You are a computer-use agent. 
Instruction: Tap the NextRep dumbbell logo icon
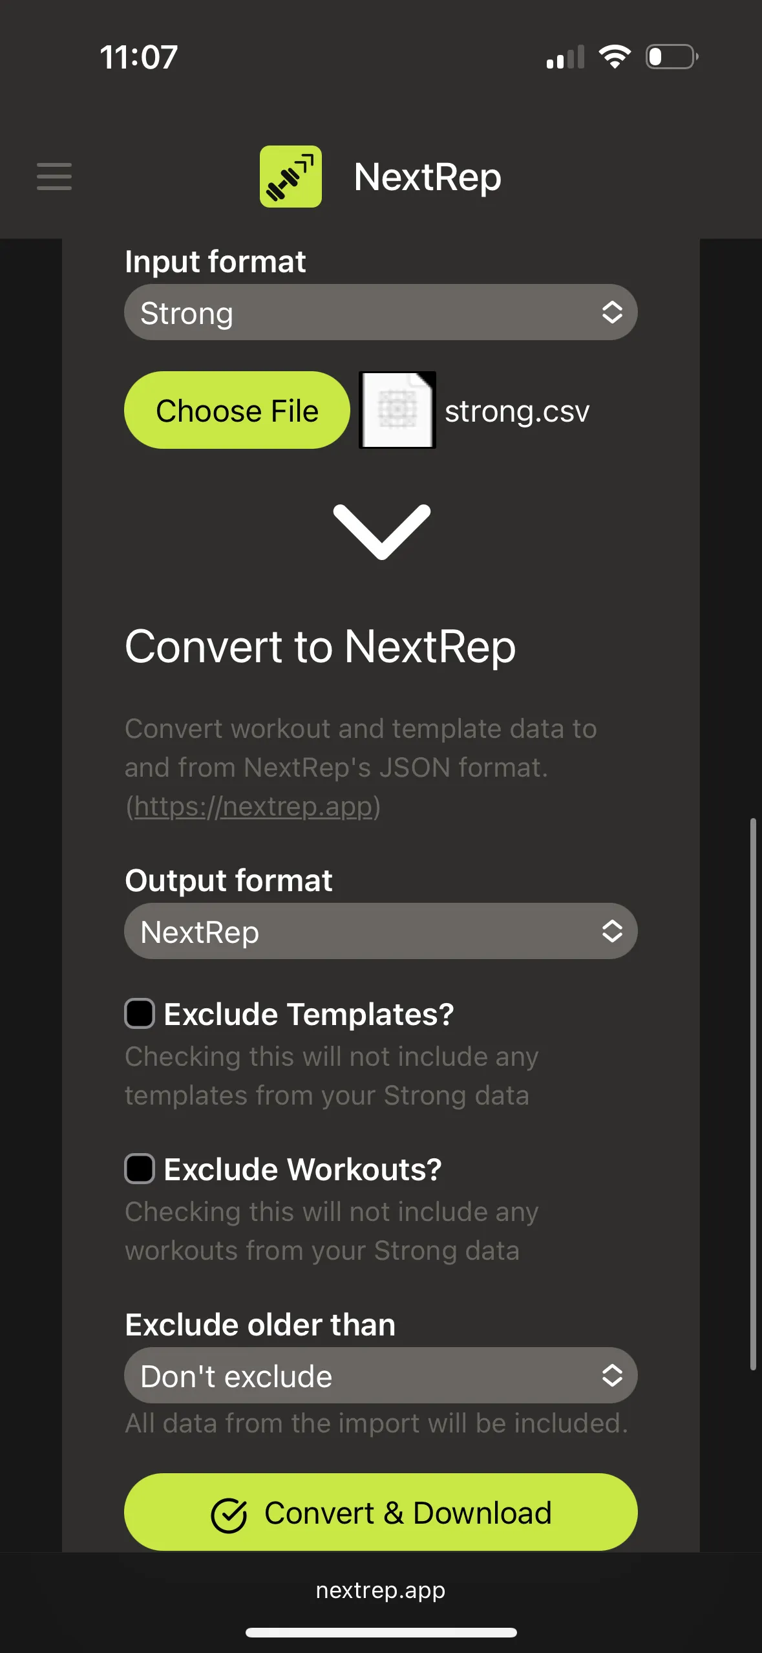tap(291, 177)
